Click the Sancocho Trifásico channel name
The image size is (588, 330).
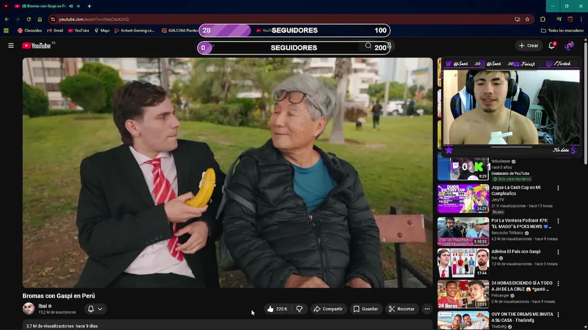(x=507, y=233)
